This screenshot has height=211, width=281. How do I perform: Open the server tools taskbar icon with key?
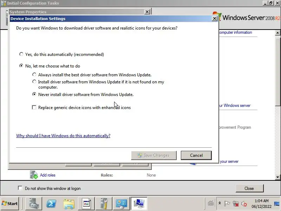104,204
